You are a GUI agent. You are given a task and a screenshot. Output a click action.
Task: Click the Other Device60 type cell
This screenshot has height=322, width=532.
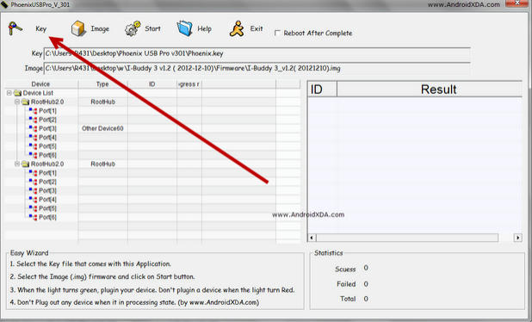tap(102, 128)
